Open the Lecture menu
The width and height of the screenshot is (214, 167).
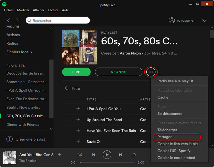(x=53, y=10)
